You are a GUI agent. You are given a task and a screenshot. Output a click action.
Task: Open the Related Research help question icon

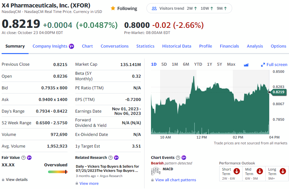click(x=110, y=158)
